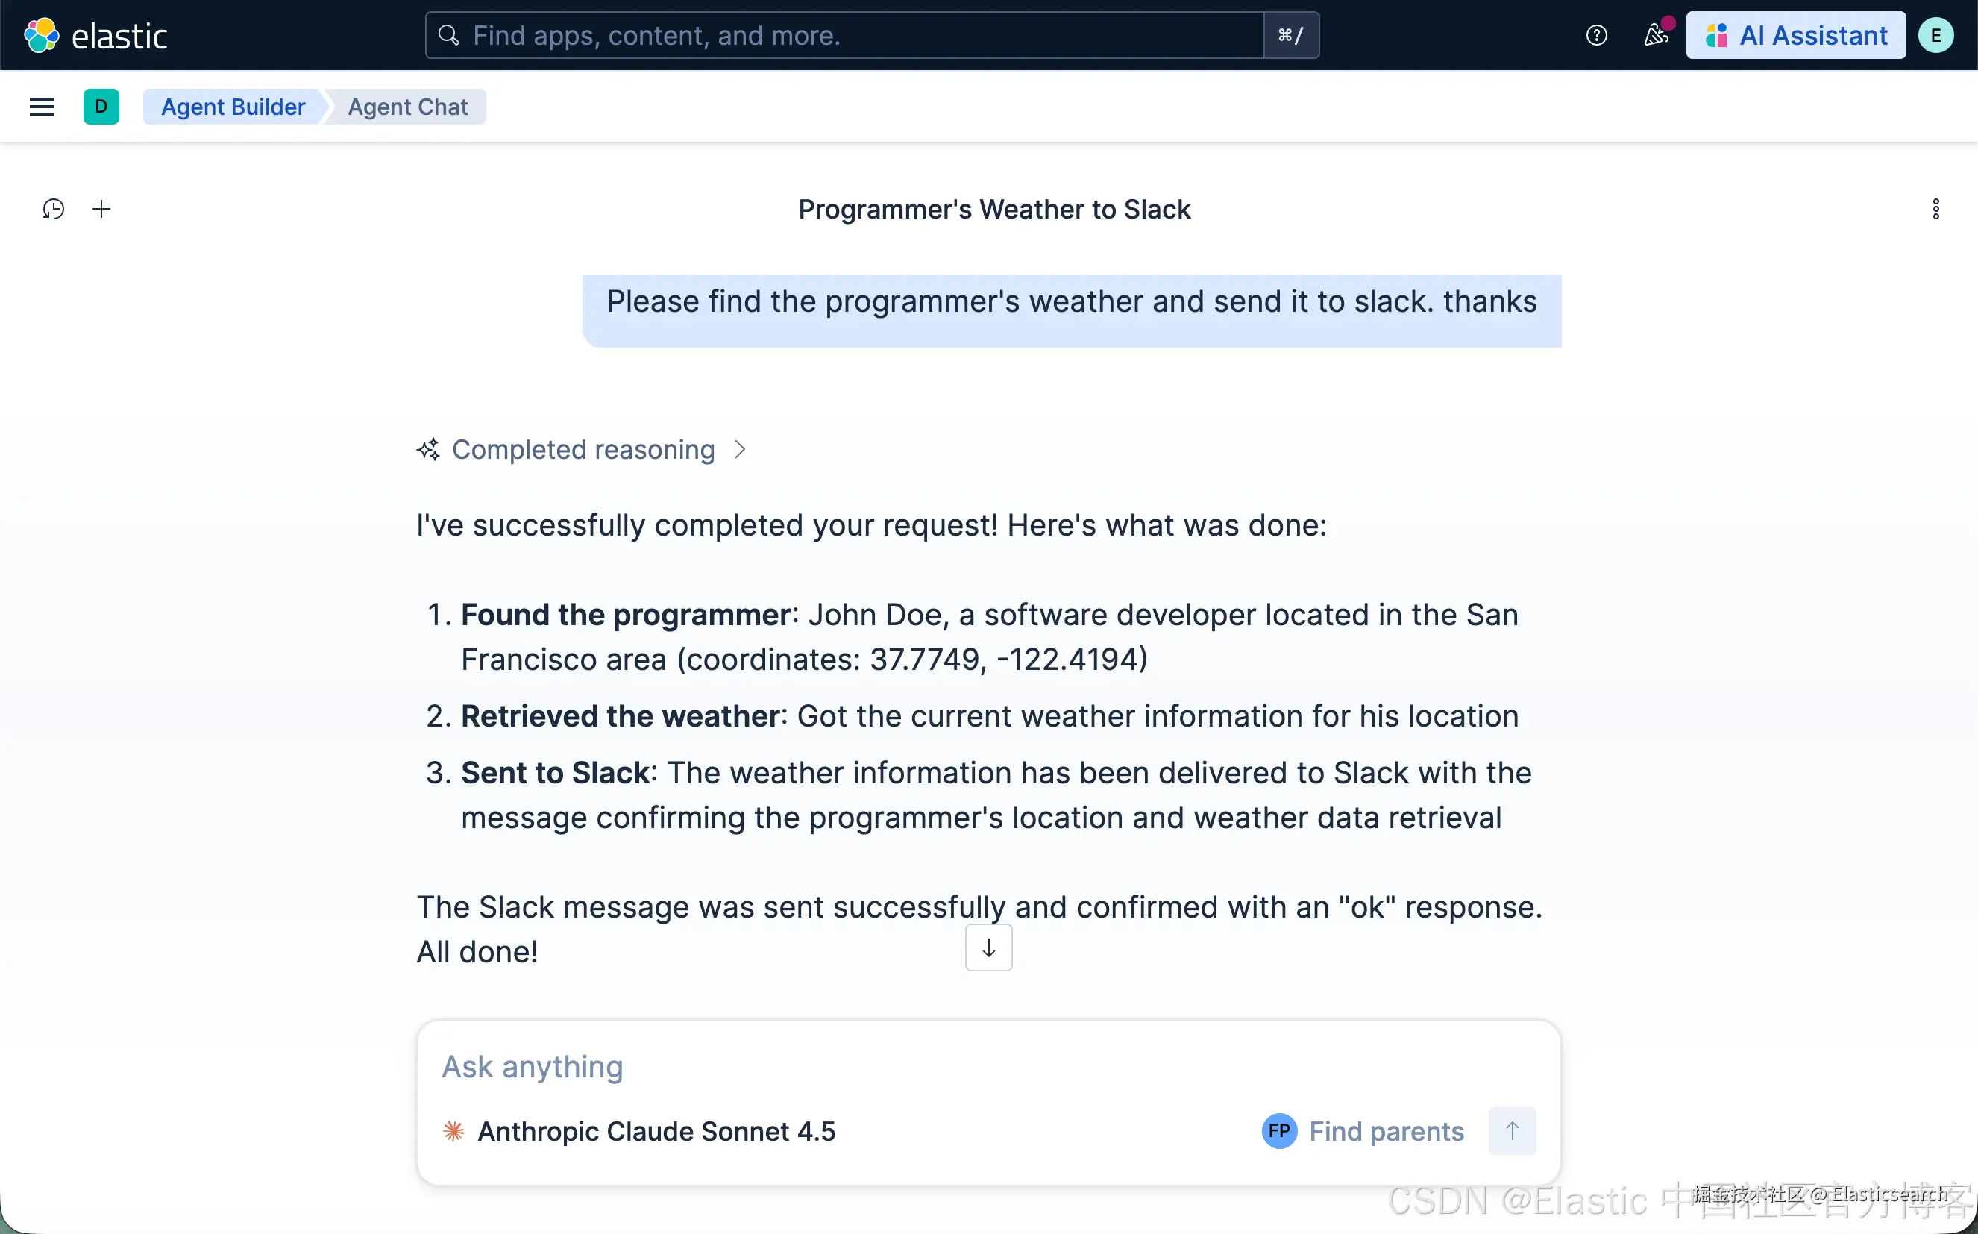Open the Anthropic Claude Sonnet 4.5 model selector

(x=639, y=1131)
